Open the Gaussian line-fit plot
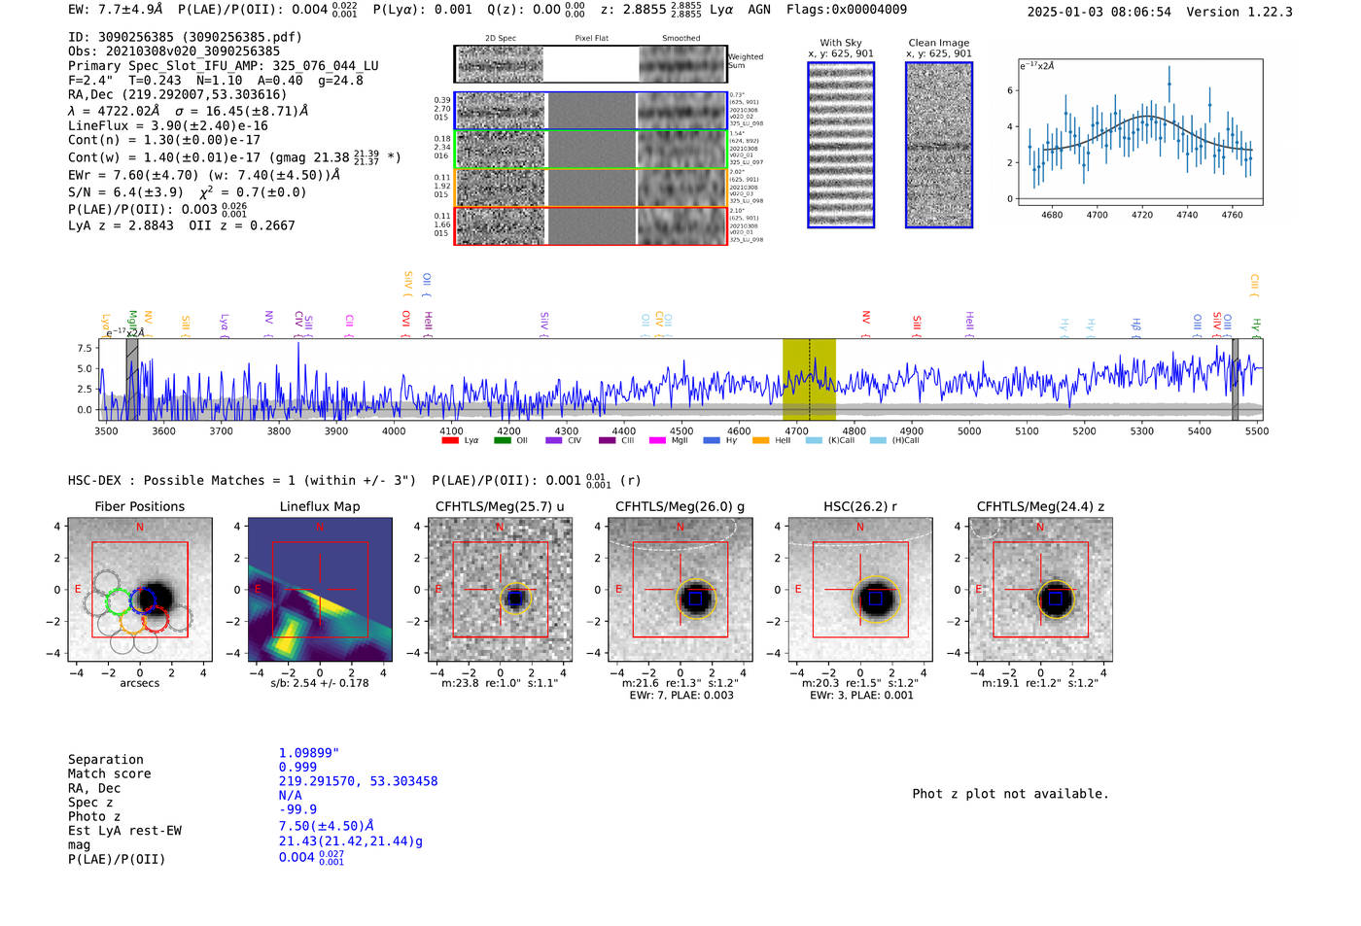The image size is (1361, 926). (x=1140, y=132)
